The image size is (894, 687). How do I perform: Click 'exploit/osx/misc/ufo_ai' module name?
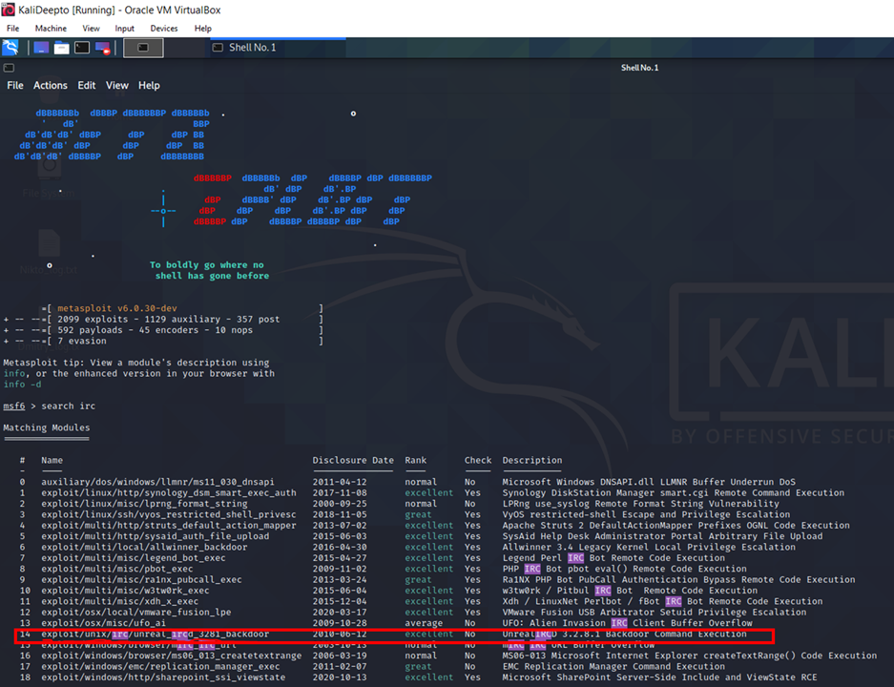(103, 622)
